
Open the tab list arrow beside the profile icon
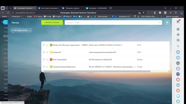6,8
